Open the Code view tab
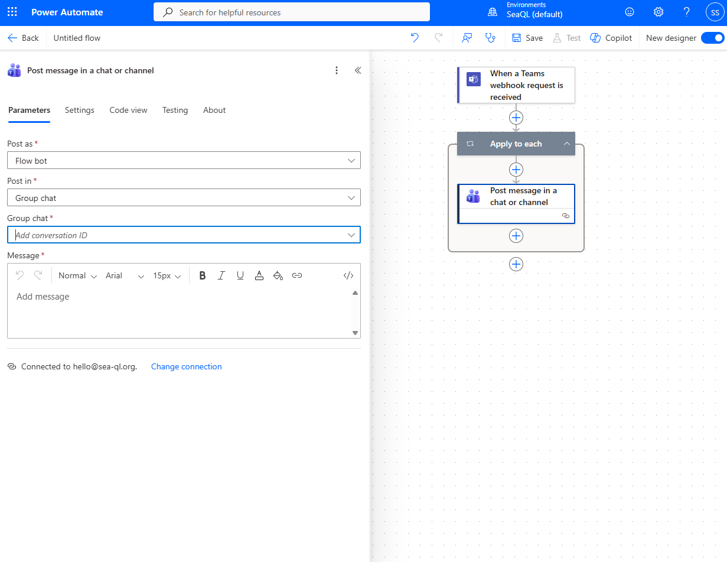This screenshot has width=727, height=562. [128, 110]
